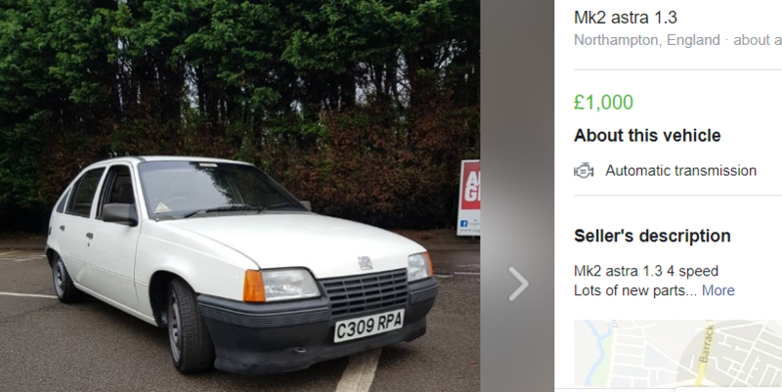
Task: Click the Barrack road label on map
Action: point(708,343)
